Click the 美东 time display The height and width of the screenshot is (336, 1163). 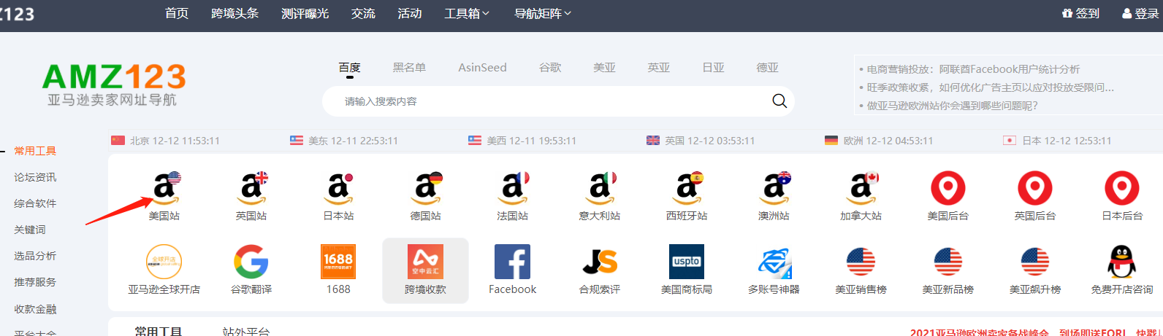click(343, 141)
